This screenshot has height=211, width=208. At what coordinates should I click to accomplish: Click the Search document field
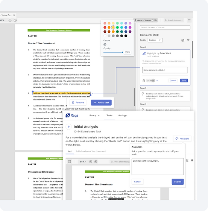(174, 20)
